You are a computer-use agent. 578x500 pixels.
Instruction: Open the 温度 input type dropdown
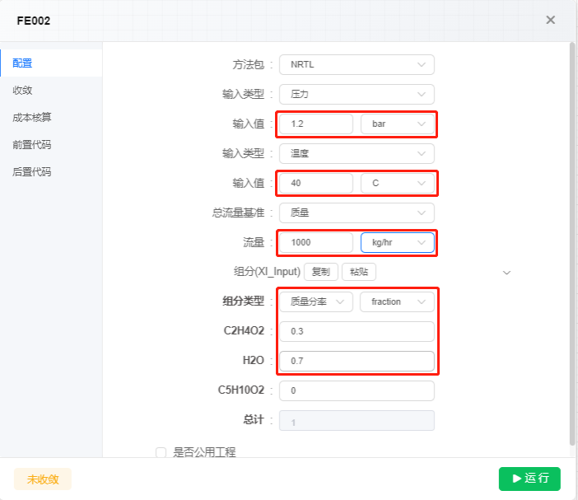(x=357, y=153)
